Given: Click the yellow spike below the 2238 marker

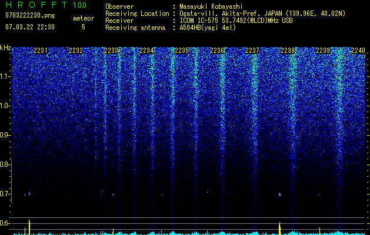Looking at the screenshot, I should point(279,229).
